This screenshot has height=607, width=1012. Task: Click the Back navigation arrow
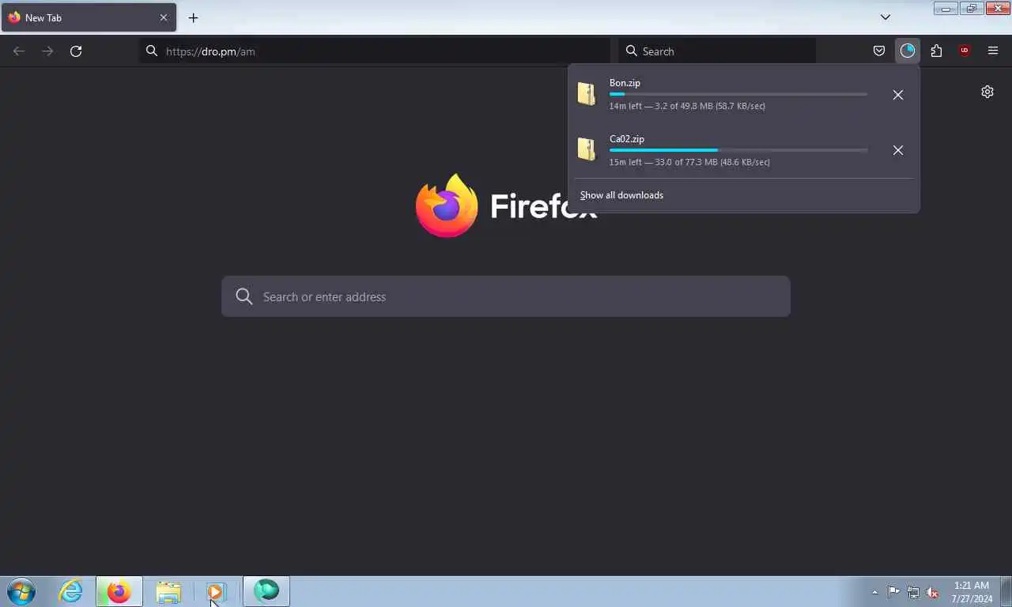point(19,51)
